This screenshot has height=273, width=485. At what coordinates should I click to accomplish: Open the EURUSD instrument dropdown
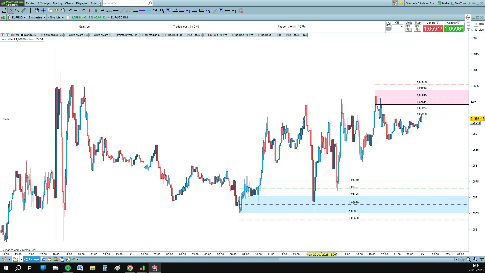(x=19, y=17)
